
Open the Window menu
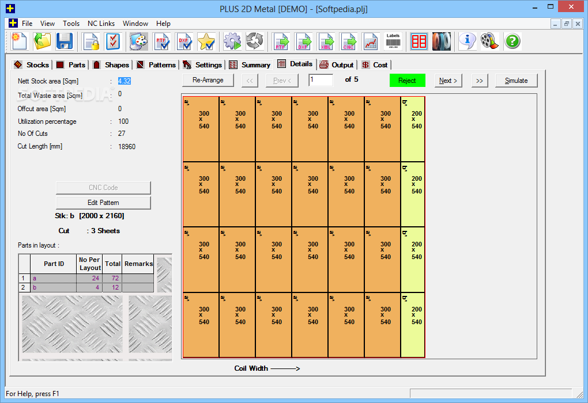pos(135,23)
